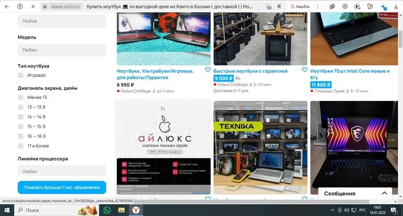Check the '16 – 16.9' diagonal box

coord(21,136)
